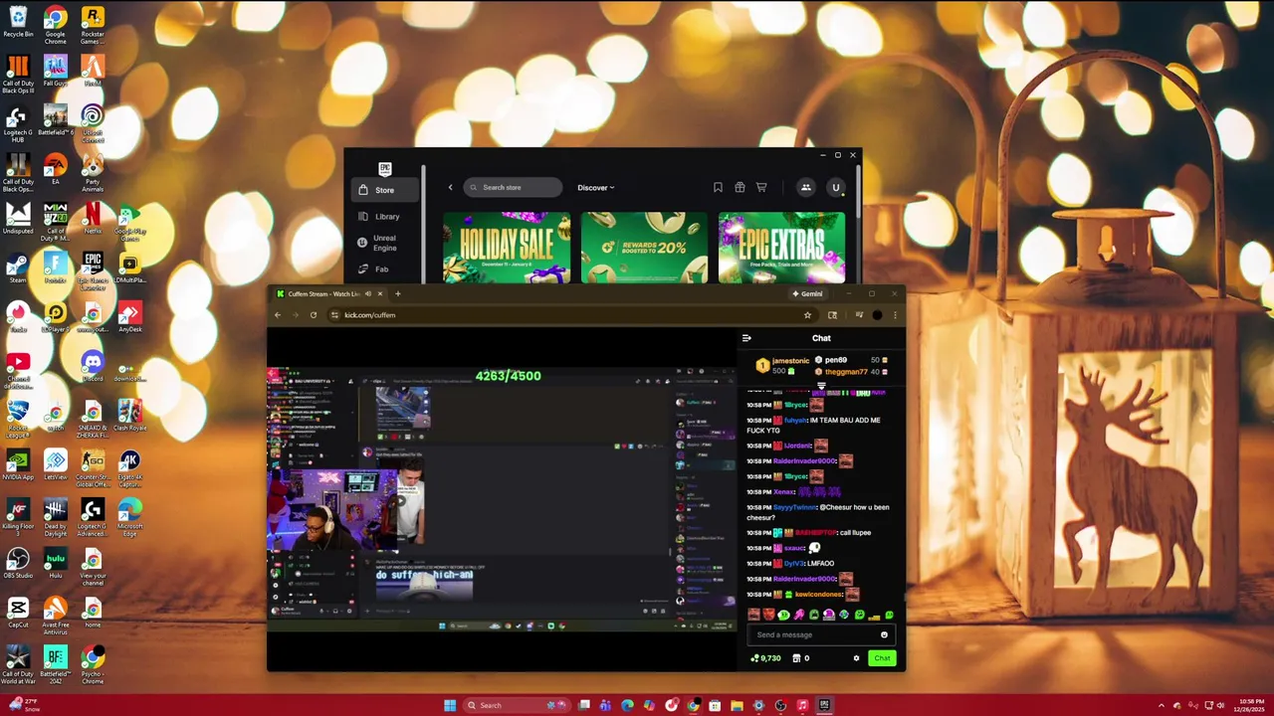The width and height of the screenshot is (1274, 716).
Task: Open Party Animals desktop shortcut
Action: [x=93, y=172]
